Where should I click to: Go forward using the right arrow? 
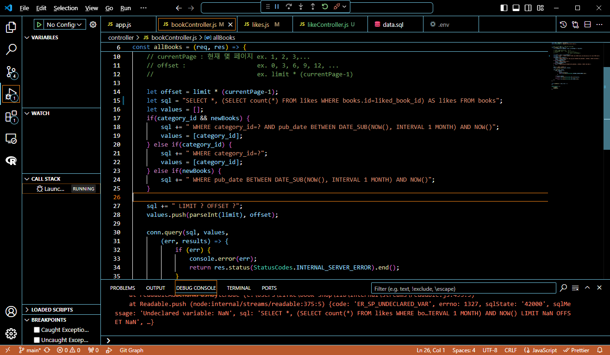coord(191,8)
